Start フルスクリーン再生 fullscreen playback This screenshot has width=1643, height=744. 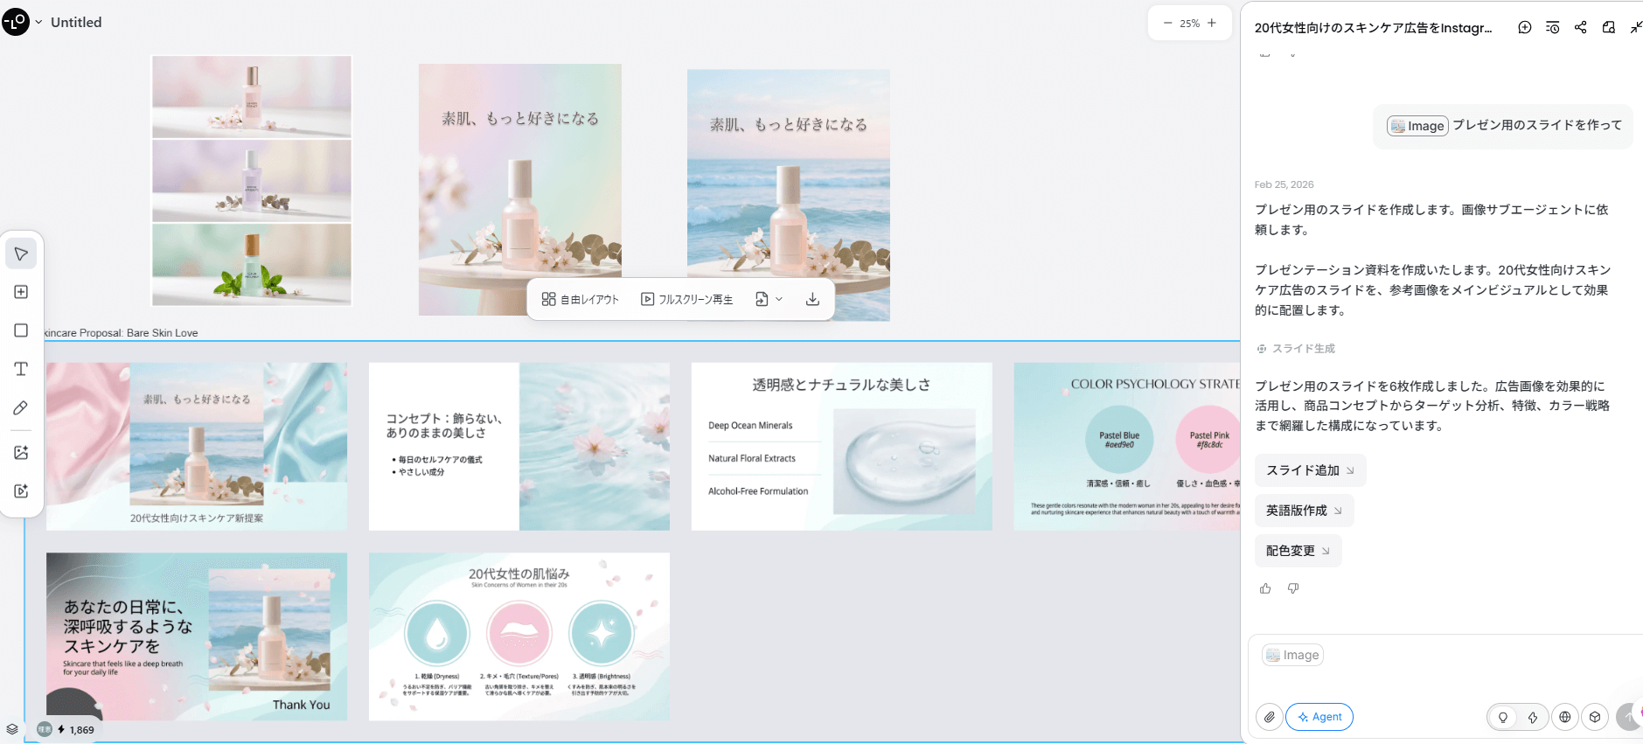point(687,299)
